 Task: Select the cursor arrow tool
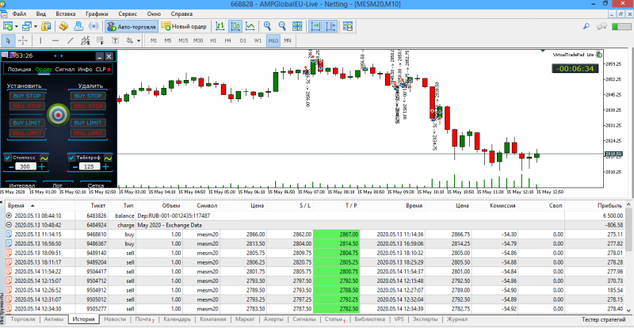[9, 40]
